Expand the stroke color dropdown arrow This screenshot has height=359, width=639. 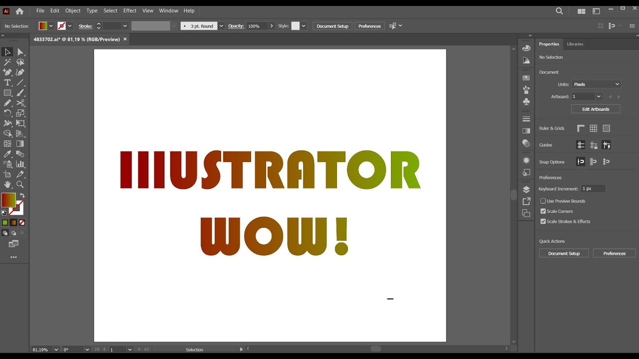(70, 26)
